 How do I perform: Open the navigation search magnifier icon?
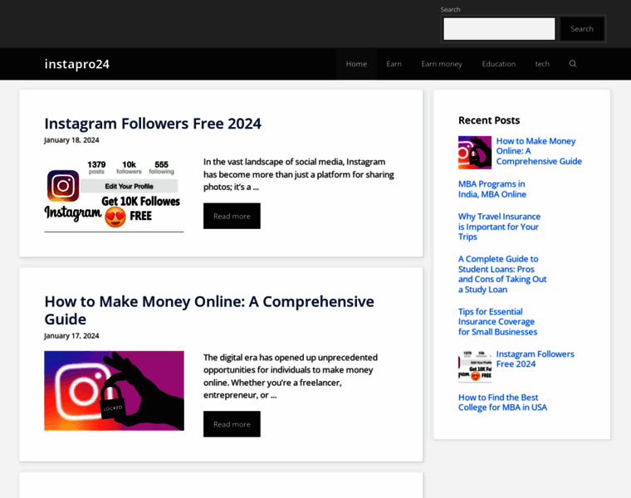[573, 64]
